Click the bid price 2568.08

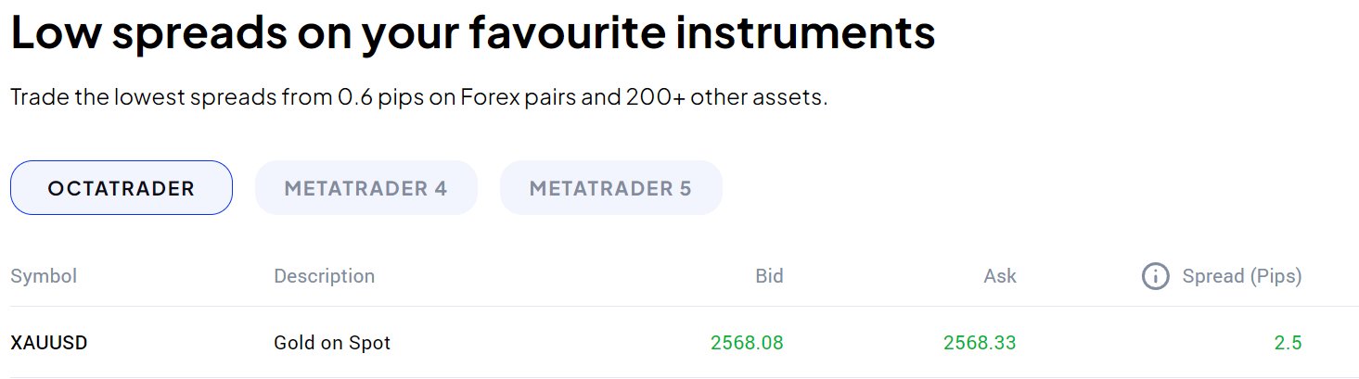747,343
